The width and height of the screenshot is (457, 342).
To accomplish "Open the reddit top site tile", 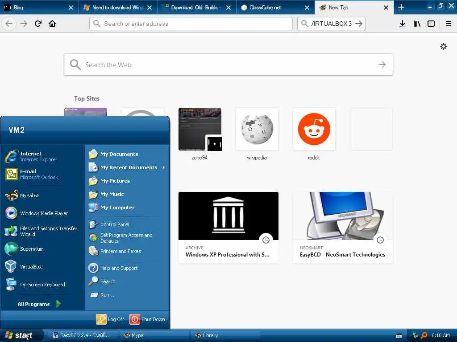I will click(x=314, y=134).
